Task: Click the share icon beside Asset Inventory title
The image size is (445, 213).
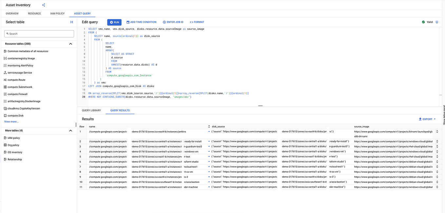Action: click(43, 5)
